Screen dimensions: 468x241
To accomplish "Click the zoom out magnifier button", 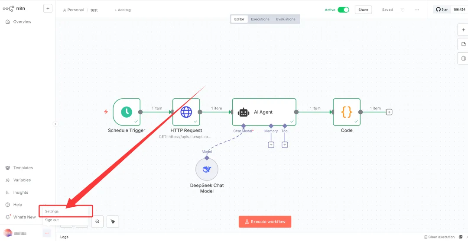I will pos(97,222).
